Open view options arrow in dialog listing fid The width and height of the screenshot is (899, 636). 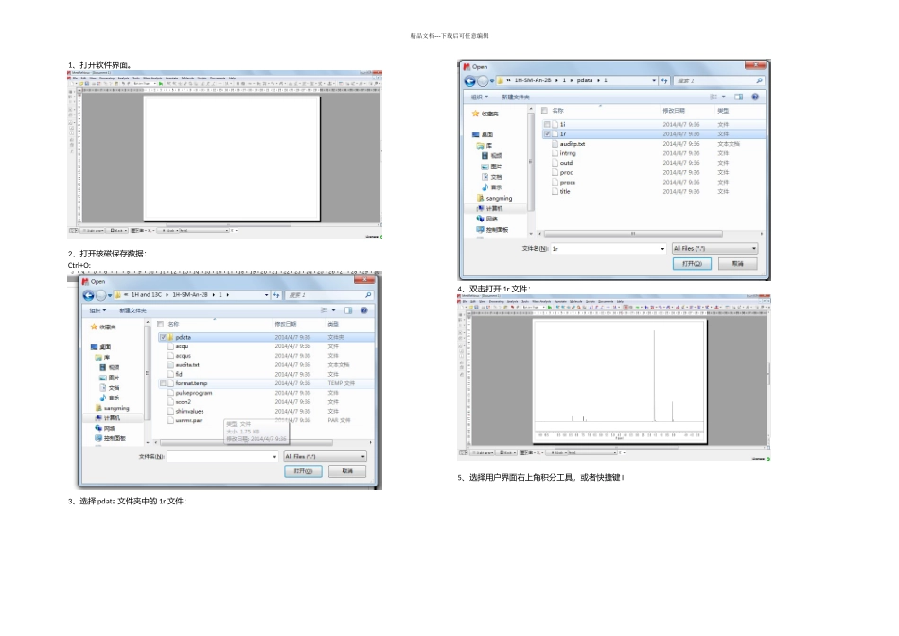[334, 310]
